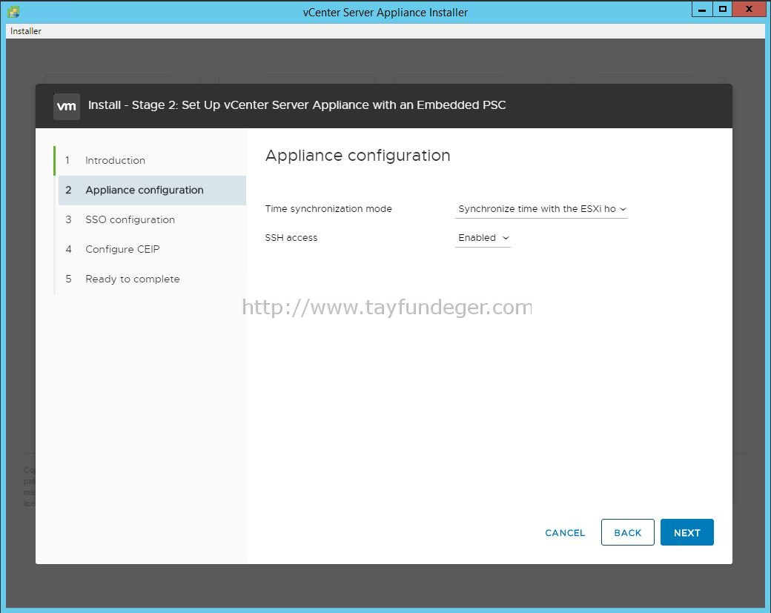The height and width of the screenshot is (613, 771).
Task: Open the SSH access dropdown
Action: 483,238
